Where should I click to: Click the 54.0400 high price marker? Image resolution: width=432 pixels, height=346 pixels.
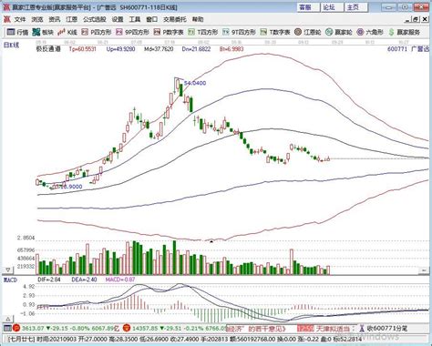pos(195,83)
